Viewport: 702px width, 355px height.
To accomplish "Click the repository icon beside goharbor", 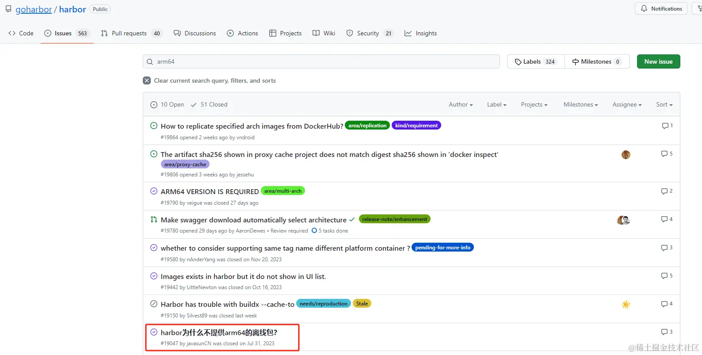I will pyautogui.click(x=8, y=9).
